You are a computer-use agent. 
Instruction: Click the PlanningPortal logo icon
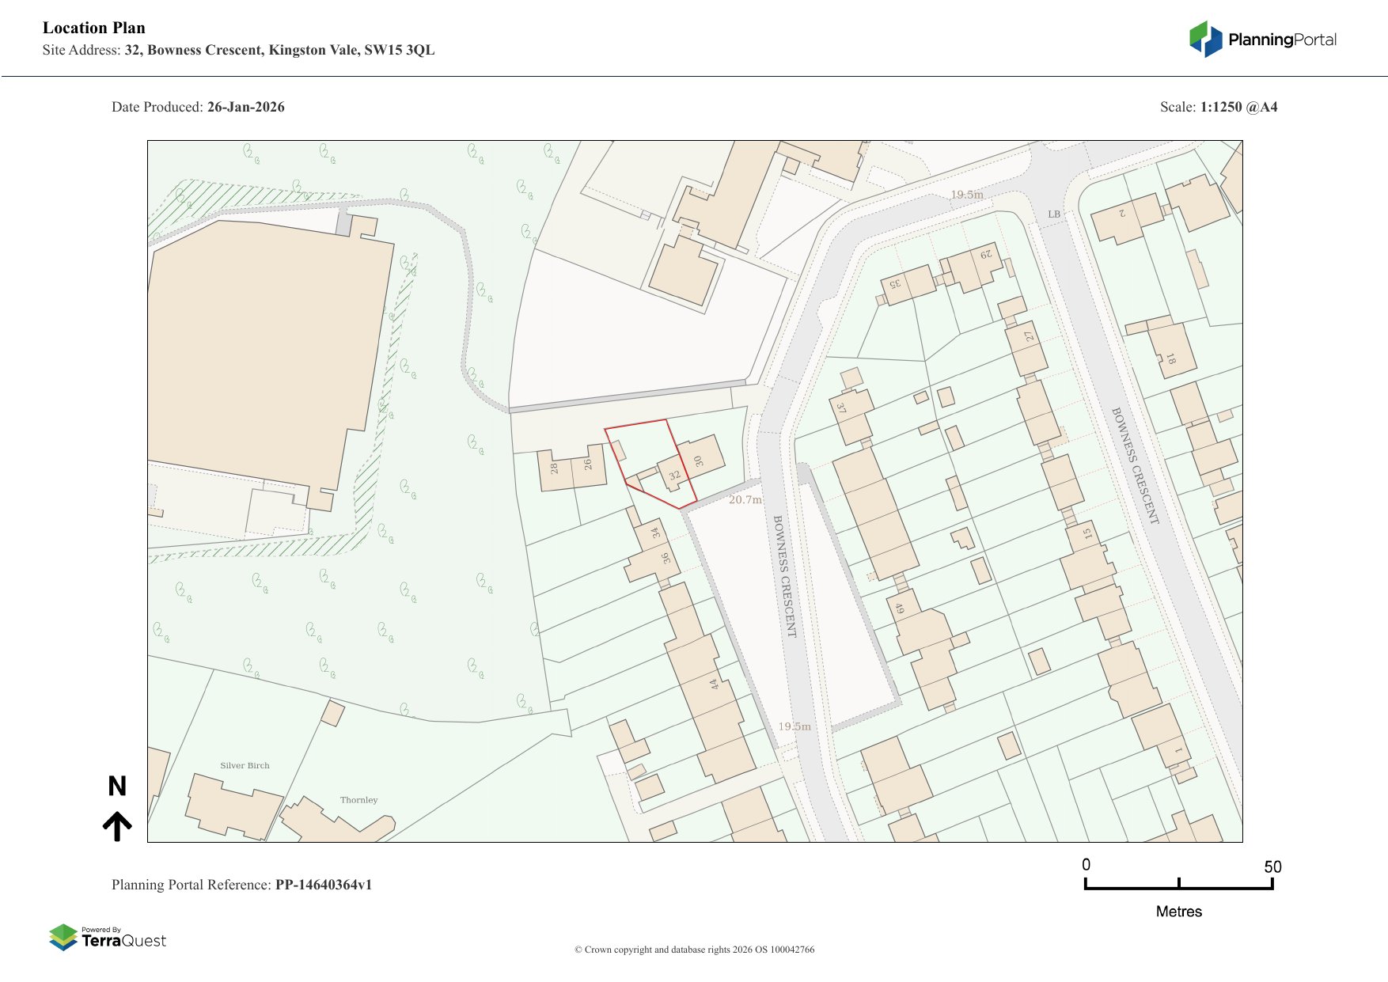click(x=1205, y=39)
